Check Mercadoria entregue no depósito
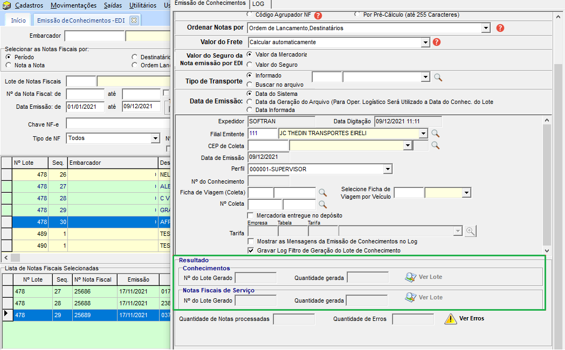 click(251, 215)
